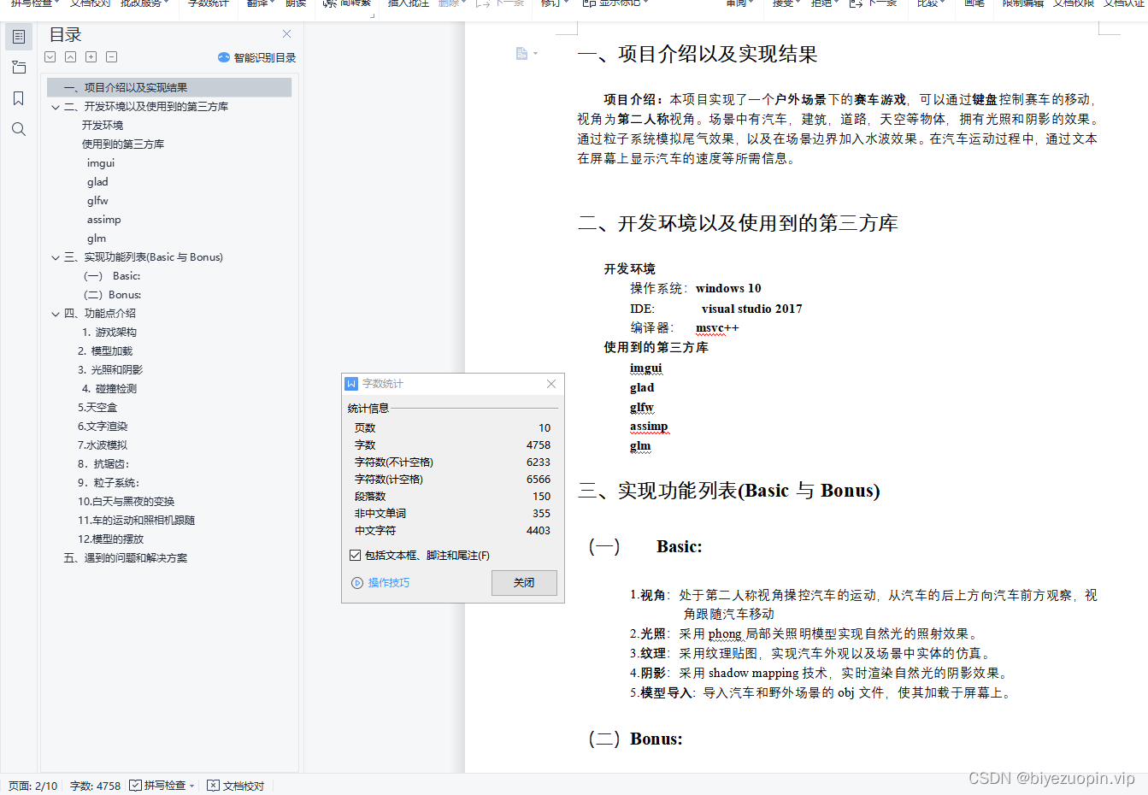The height and width of the screenshot is (795, 1148).
Task: Click page indicator 页面: 2/10 in status bar
Action: (32, 785)
